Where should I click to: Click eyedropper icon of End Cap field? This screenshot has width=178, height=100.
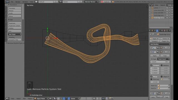169,88
